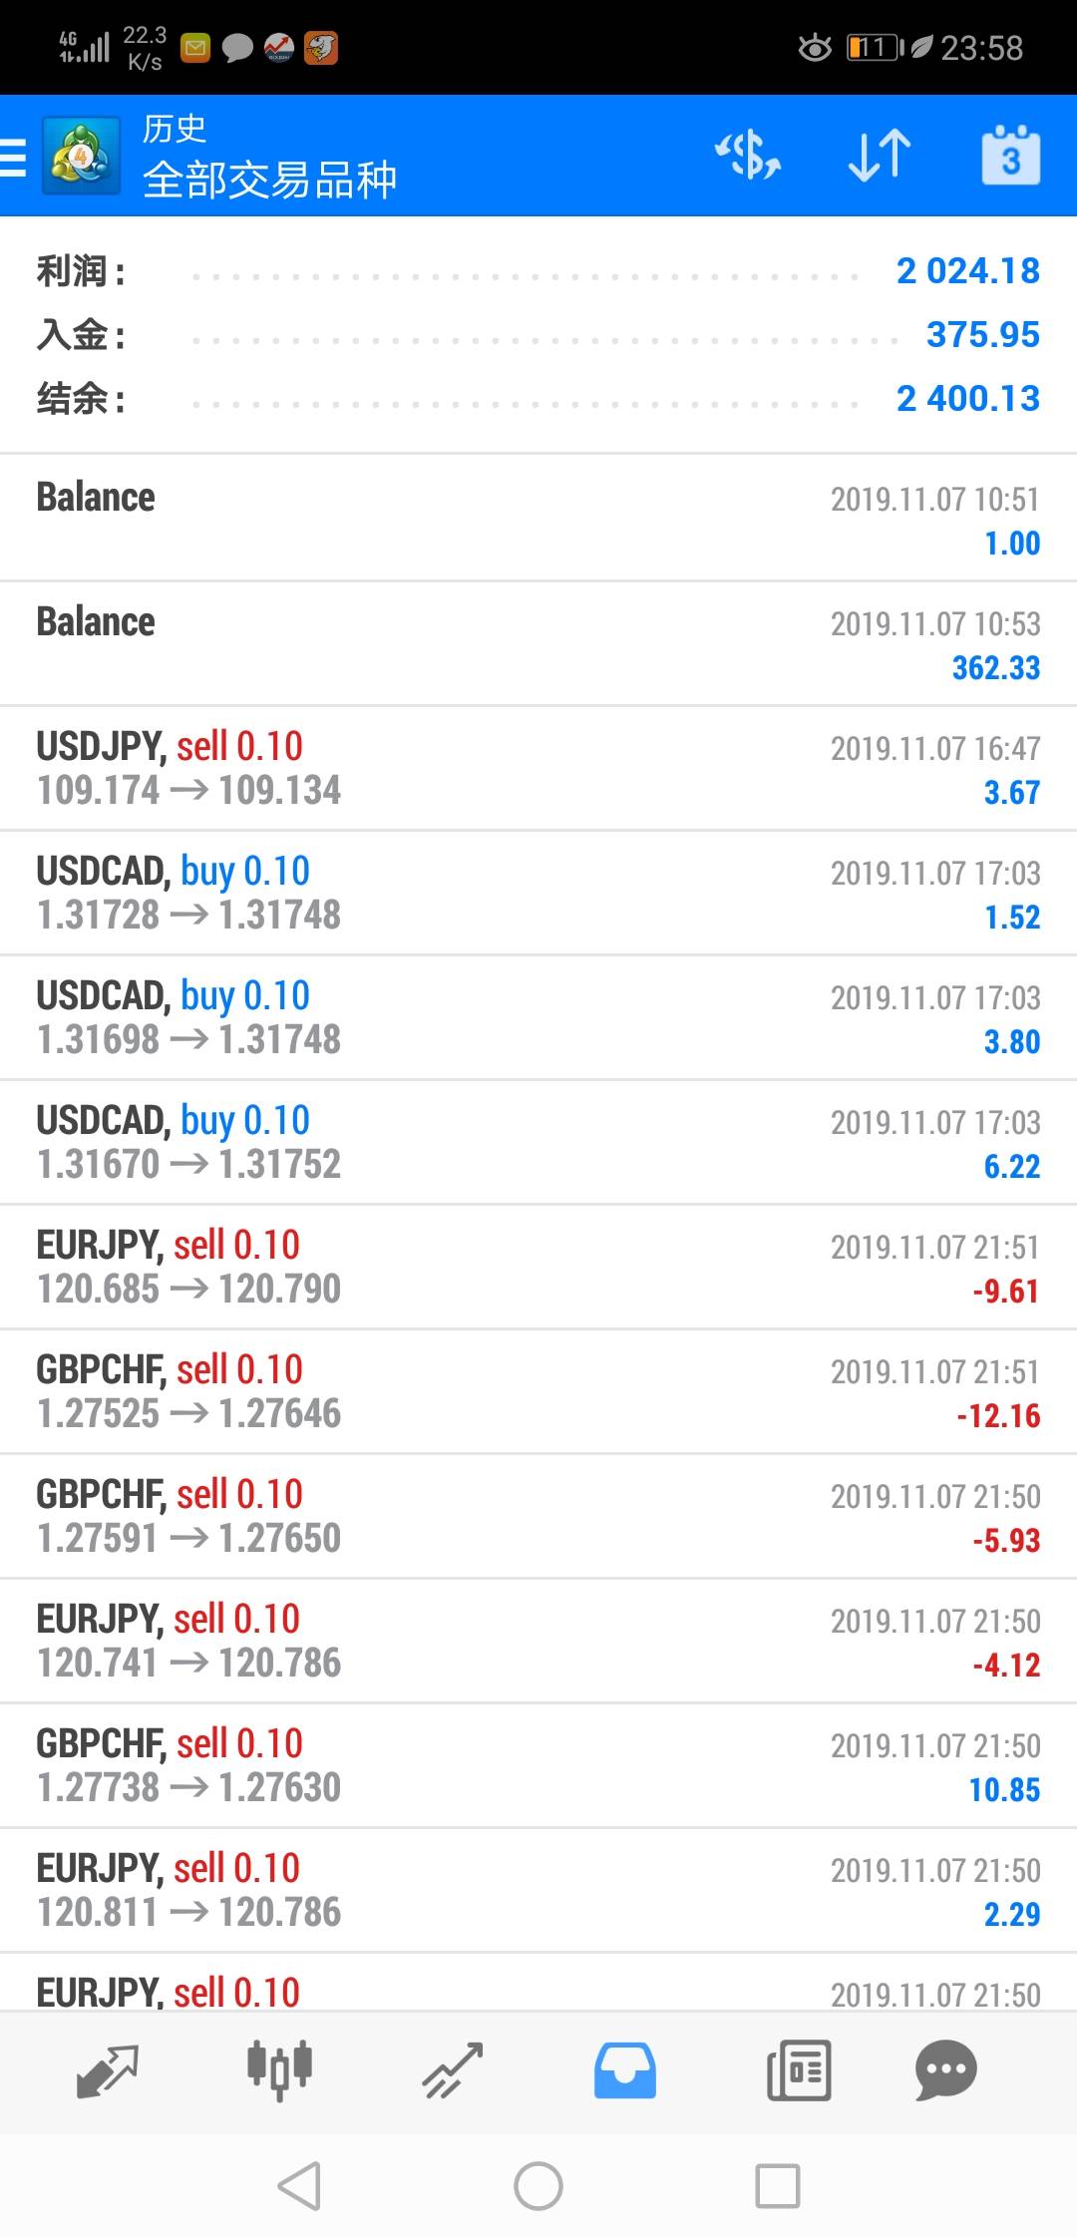Screen dimensions: 1077x2238
Task: Tap the USDCAD buy trade with 6.22 profit
Action: (538, 1142)
